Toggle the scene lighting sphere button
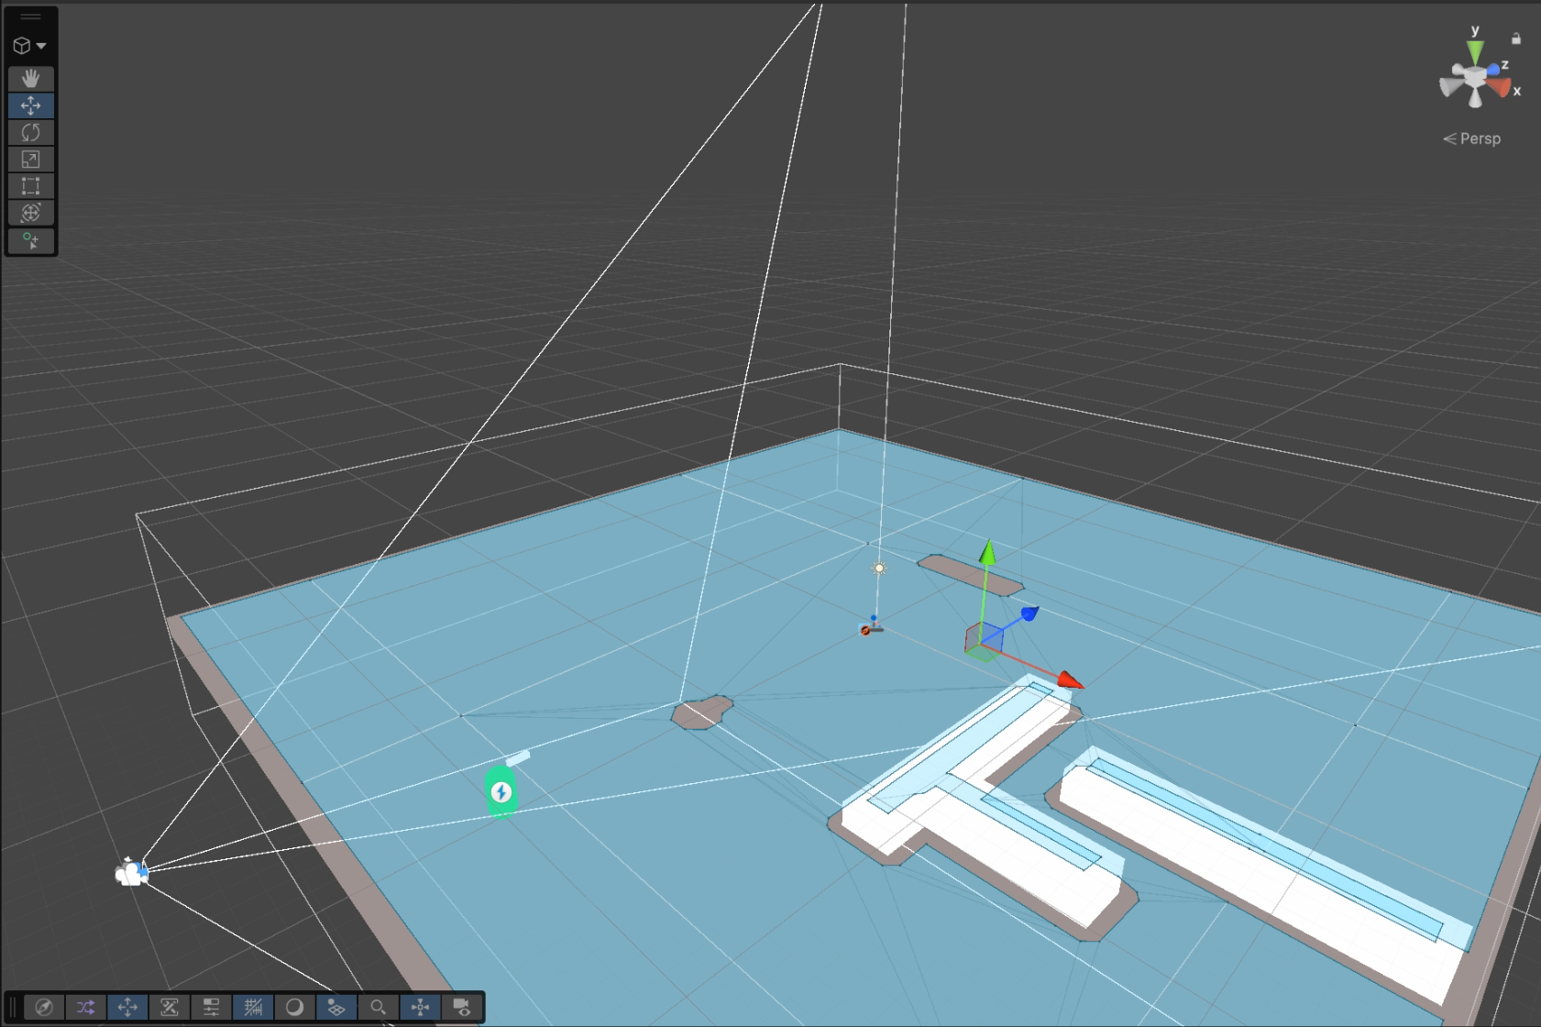Screen dimensions: 1541x1027 click(294, 1007)
